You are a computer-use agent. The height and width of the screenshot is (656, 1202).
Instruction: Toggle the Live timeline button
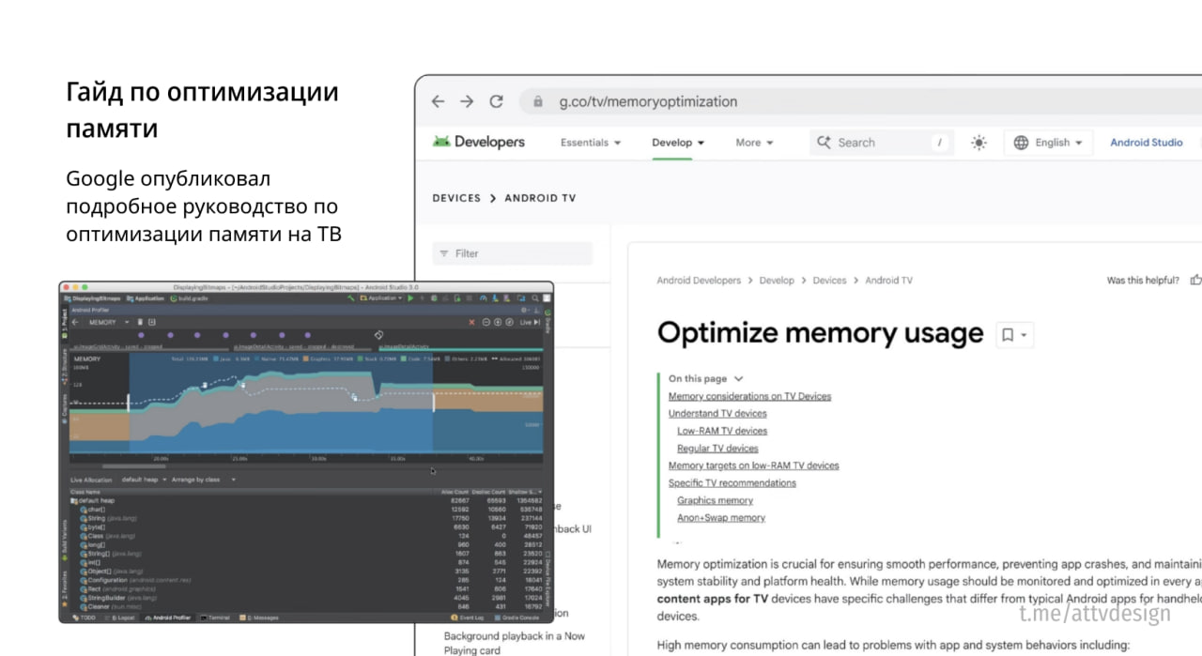(530, 322)
